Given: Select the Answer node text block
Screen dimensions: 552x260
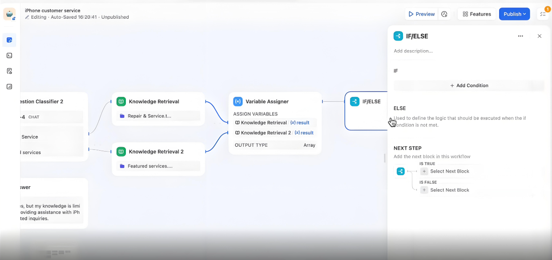Looking at the screenshot, I should (x=52, y=212).
